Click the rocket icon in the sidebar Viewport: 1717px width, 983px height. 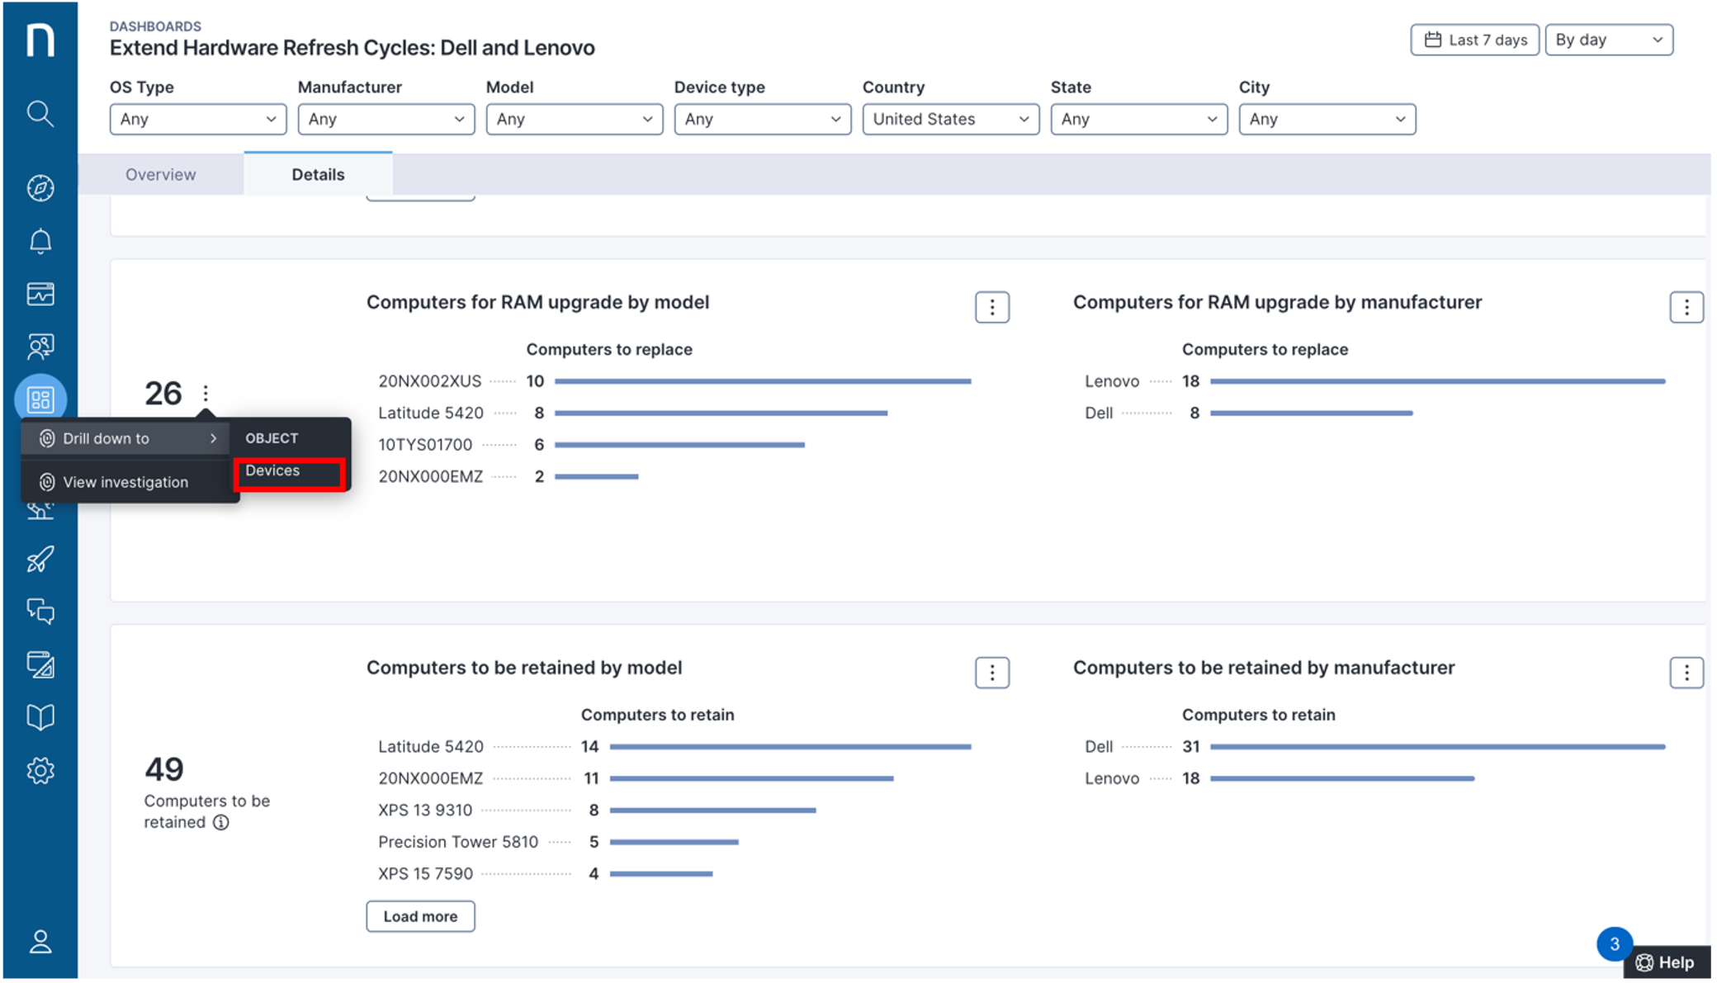pos(40,560)
